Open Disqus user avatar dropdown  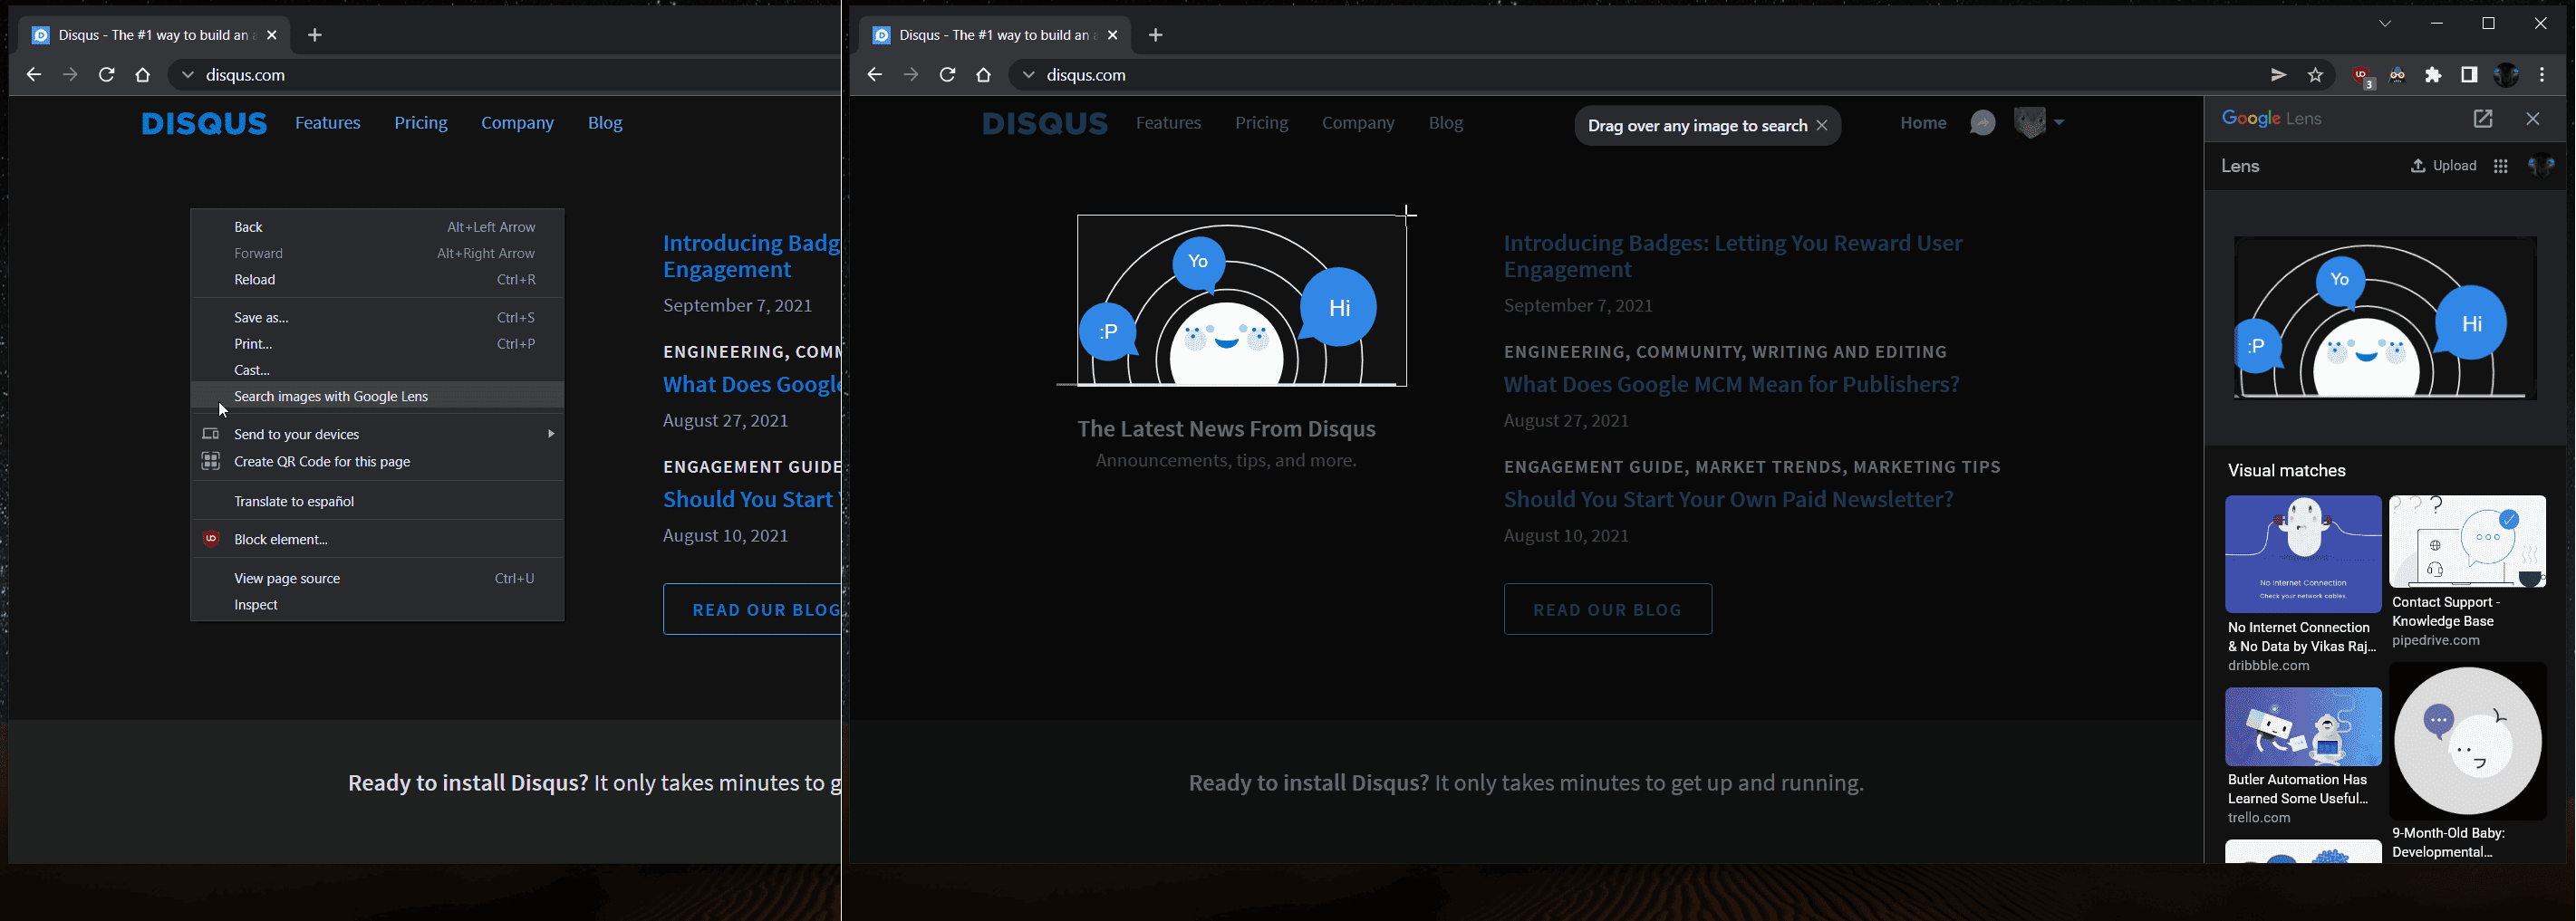coord(2040,122)
